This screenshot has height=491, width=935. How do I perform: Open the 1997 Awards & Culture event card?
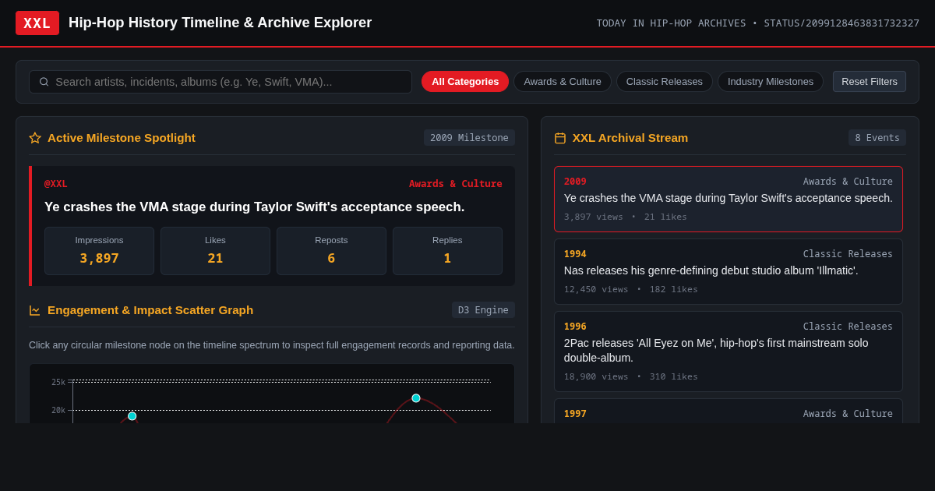[x=729, y=411]
